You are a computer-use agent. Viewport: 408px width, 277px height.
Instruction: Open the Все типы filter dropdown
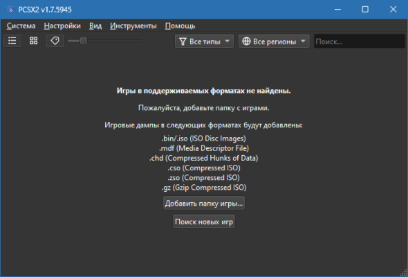(x=204, y=41)
